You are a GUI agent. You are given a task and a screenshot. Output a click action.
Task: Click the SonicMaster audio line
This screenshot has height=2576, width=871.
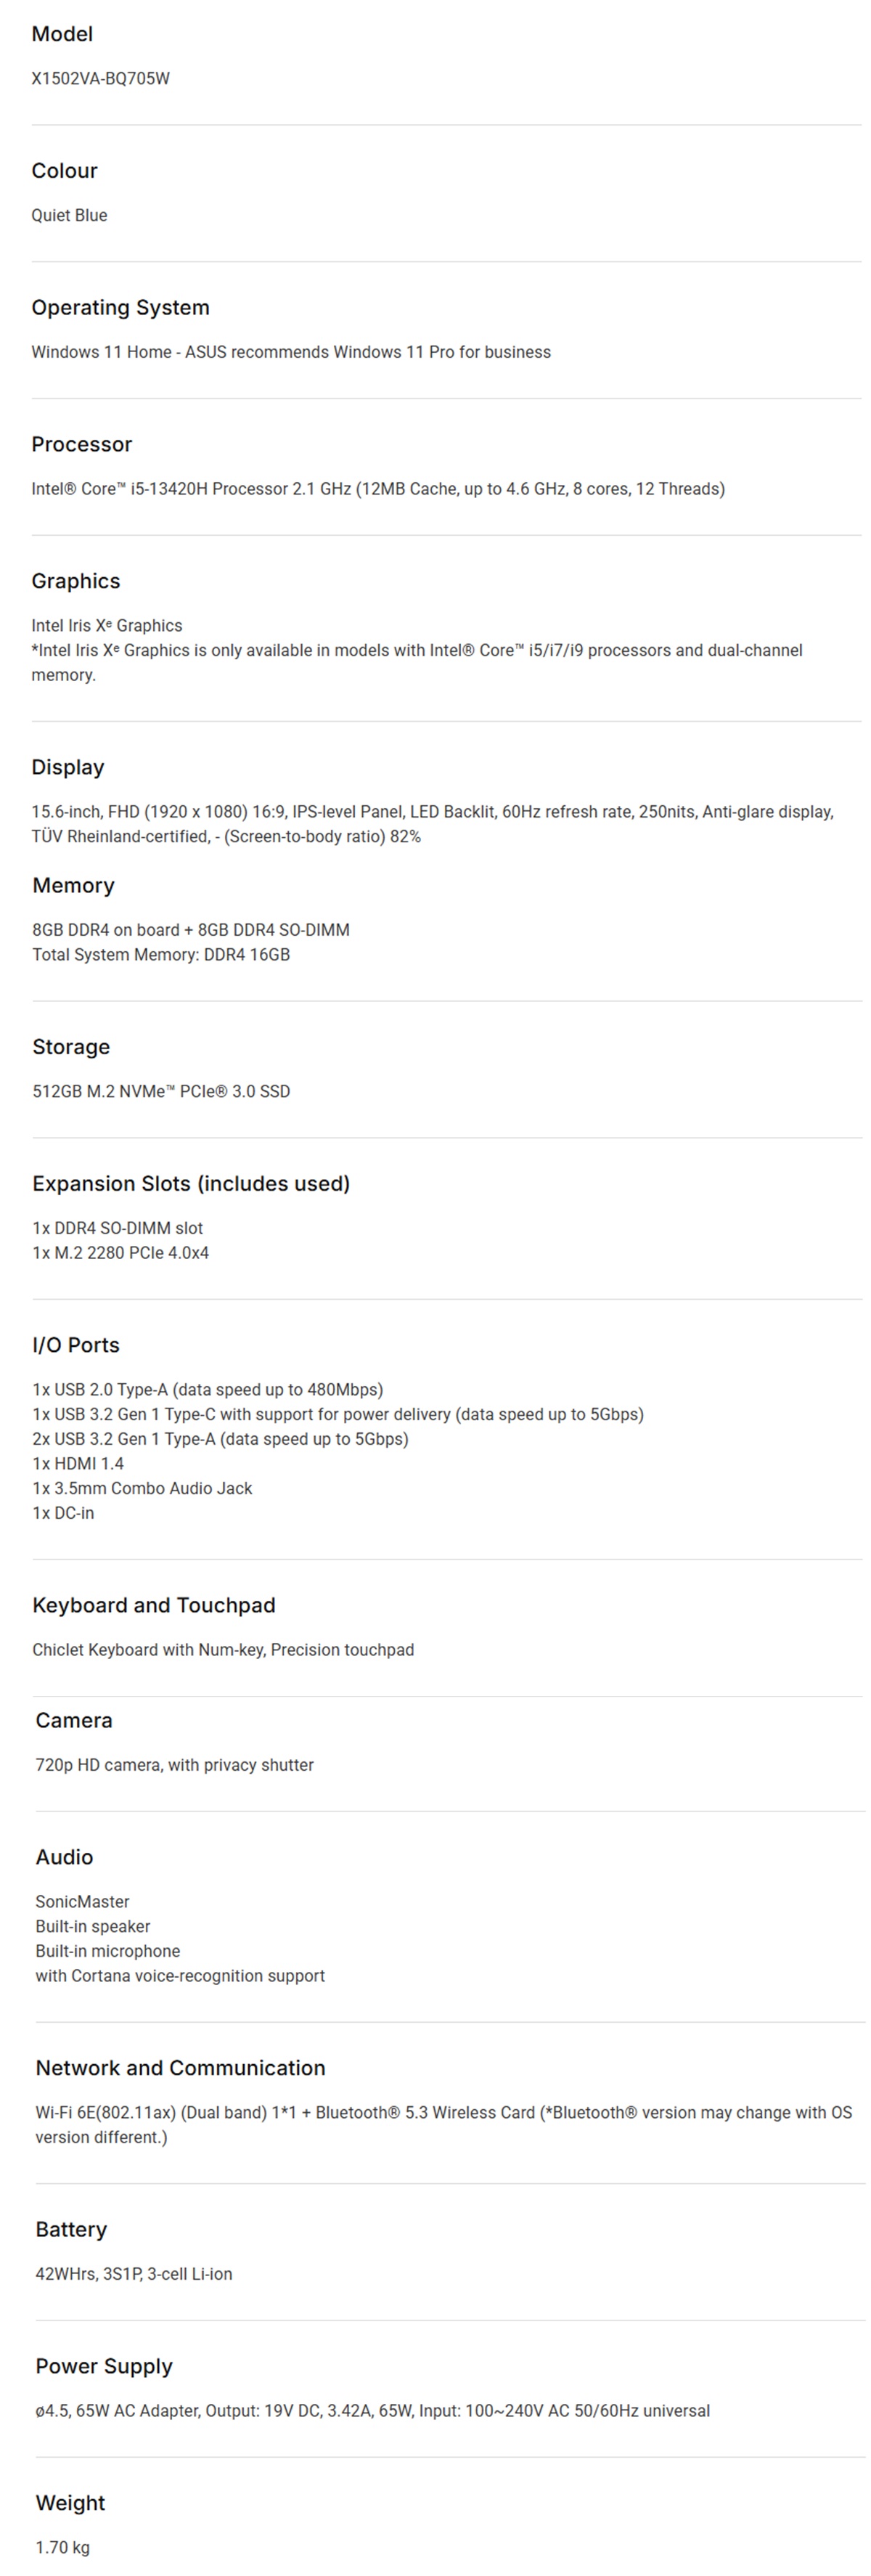coord(82,1902)
